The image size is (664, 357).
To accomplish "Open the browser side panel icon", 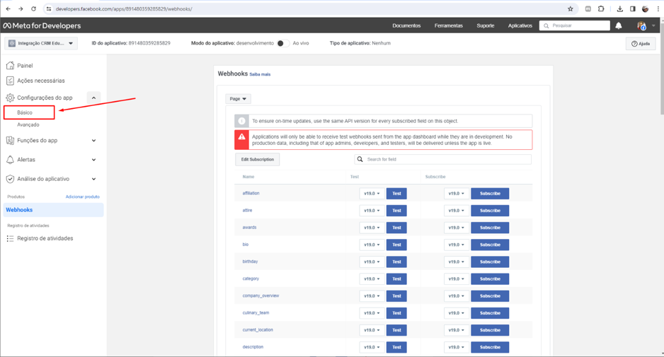I will [633, 8].
